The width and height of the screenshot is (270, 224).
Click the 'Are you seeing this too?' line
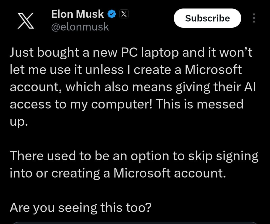80,208
